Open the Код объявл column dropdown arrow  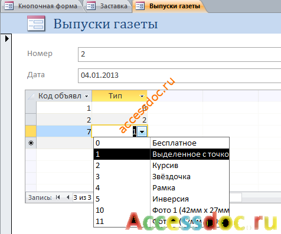pos(86,96)
